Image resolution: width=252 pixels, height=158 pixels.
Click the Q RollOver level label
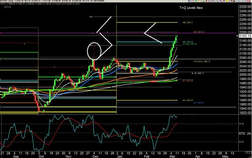202,61
